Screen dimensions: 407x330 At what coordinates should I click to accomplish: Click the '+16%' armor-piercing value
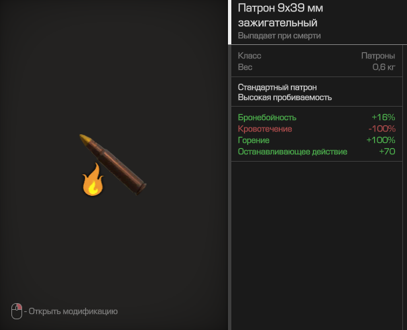click(x=384, y=117)
